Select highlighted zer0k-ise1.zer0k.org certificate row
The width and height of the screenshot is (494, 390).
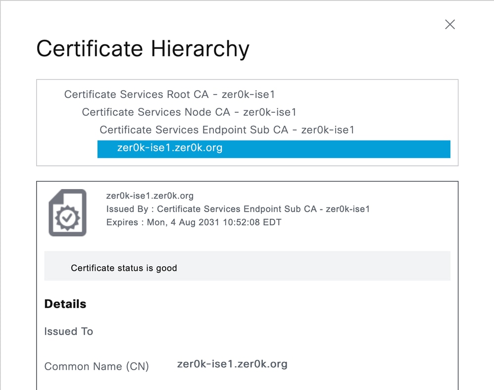click(x=274, y=149)
